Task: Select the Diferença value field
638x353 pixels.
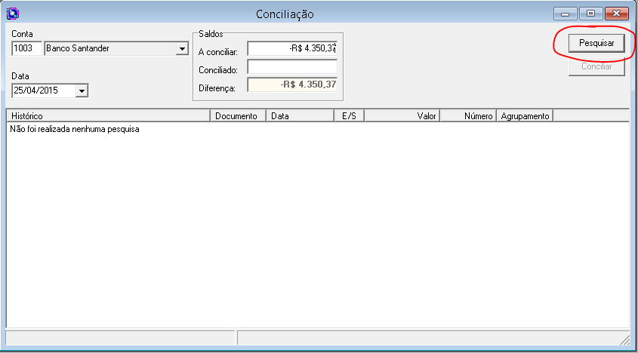Action: pos(292,86)
